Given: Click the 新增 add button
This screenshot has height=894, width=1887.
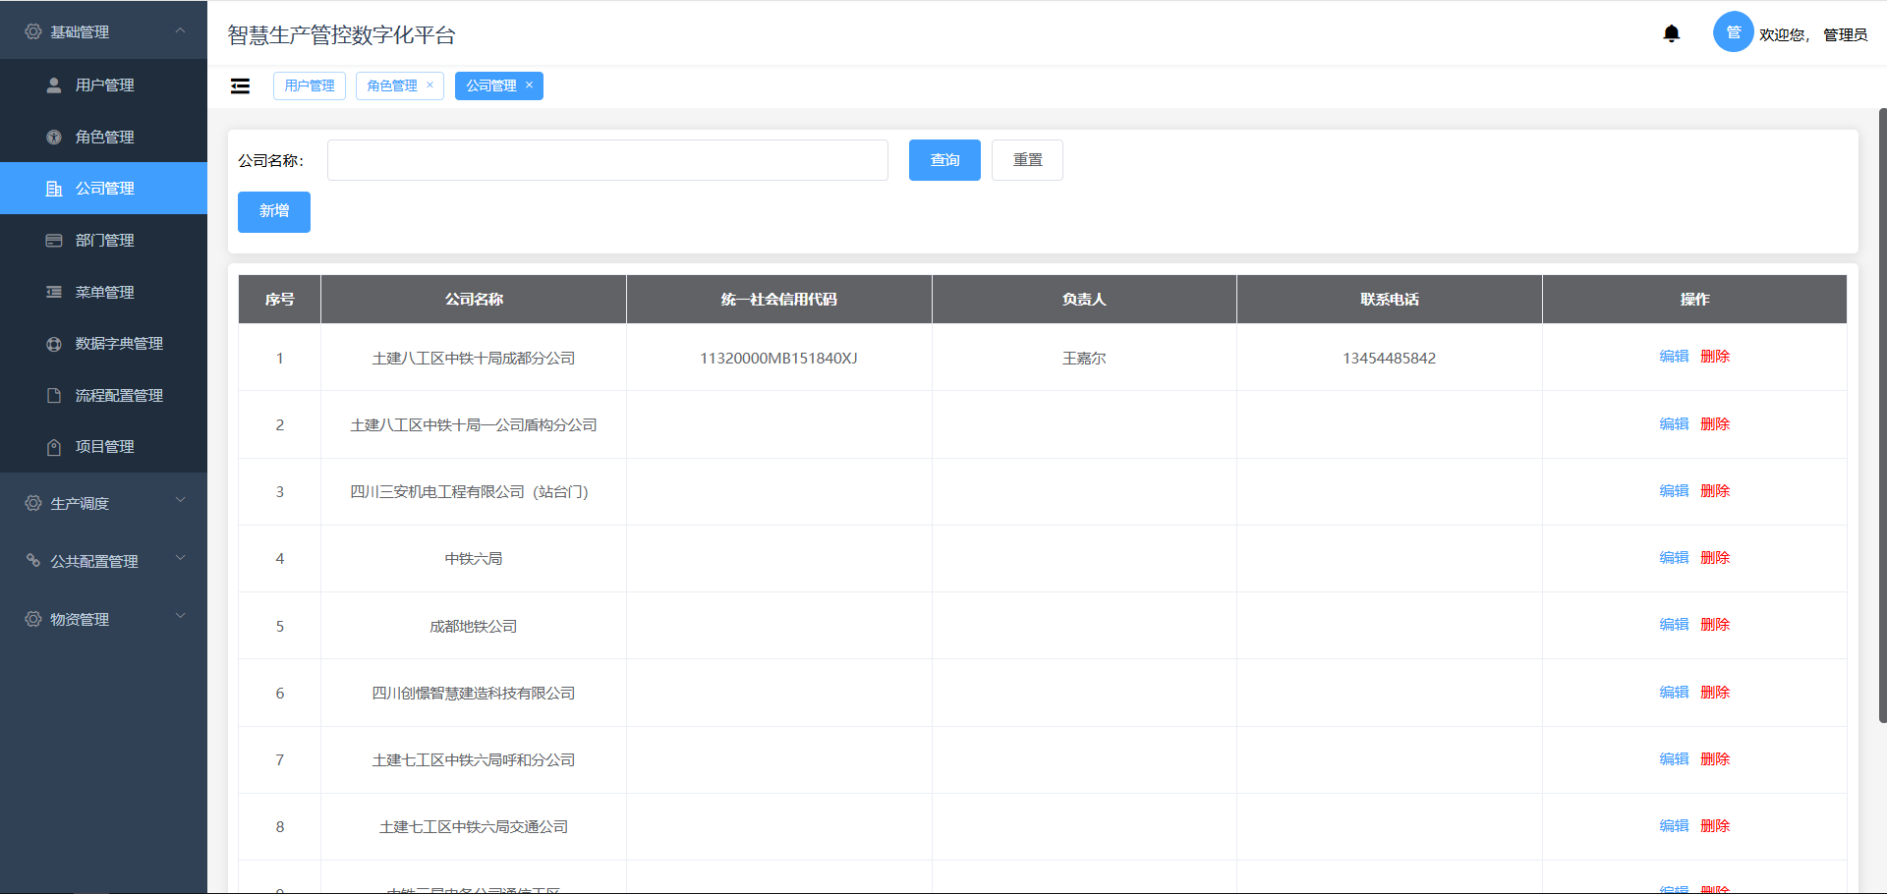Looking at the screenshot, I should (274, 212).
